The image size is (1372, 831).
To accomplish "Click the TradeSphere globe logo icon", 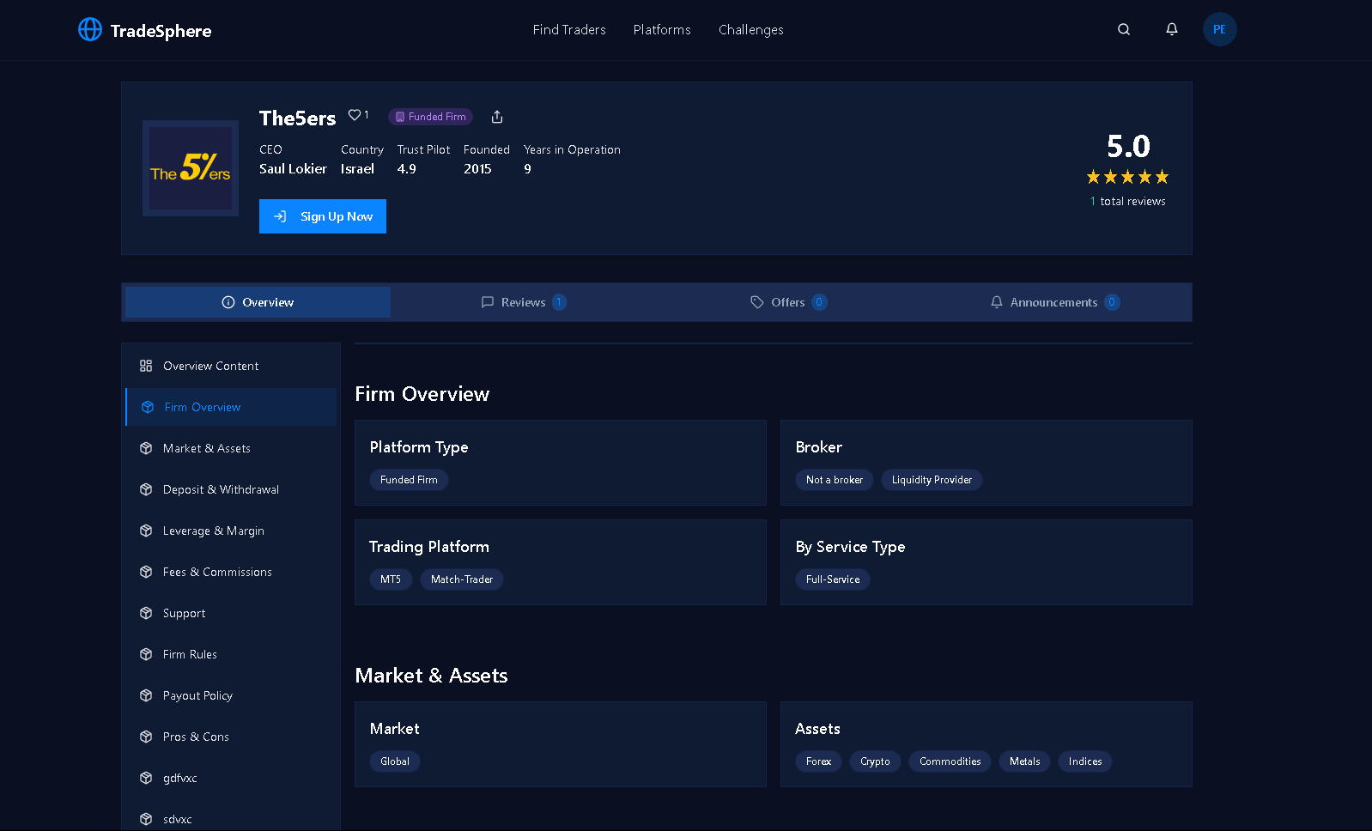I will tap(90, 29).
